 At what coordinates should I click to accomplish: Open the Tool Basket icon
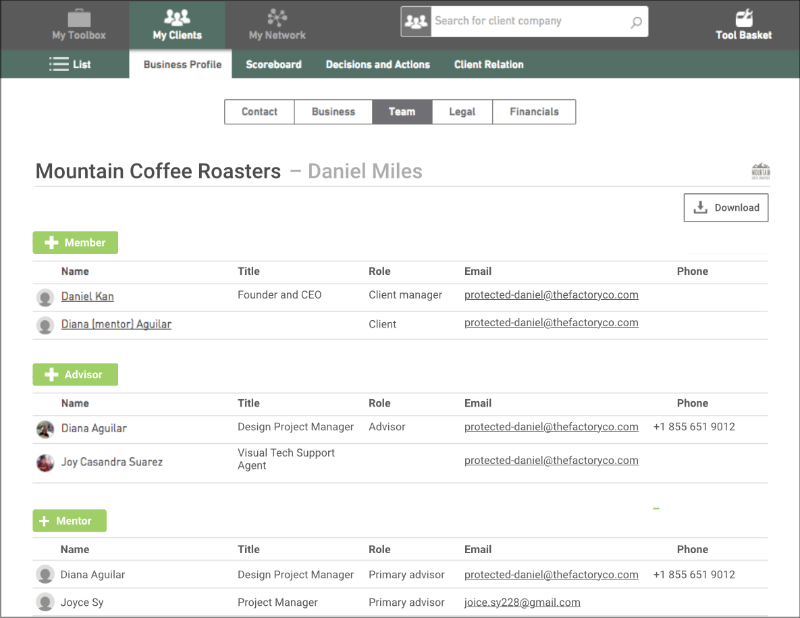coord(743,18)
